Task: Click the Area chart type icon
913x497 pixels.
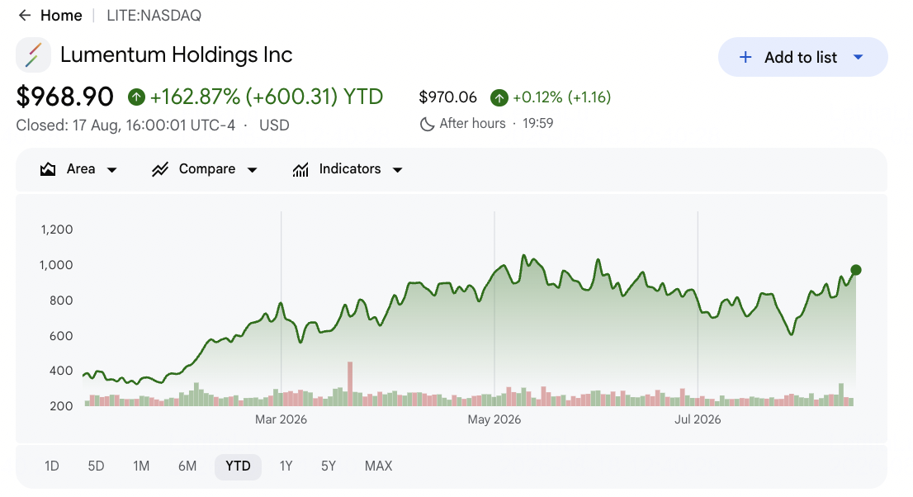Action: pyautogui.click(x=48, y=169)
